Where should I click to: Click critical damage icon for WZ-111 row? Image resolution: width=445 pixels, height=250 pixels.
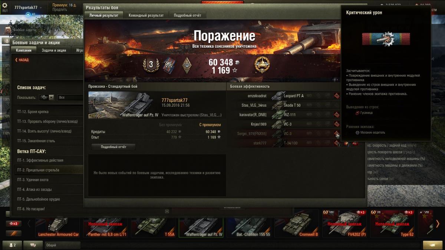click(337, 115)
